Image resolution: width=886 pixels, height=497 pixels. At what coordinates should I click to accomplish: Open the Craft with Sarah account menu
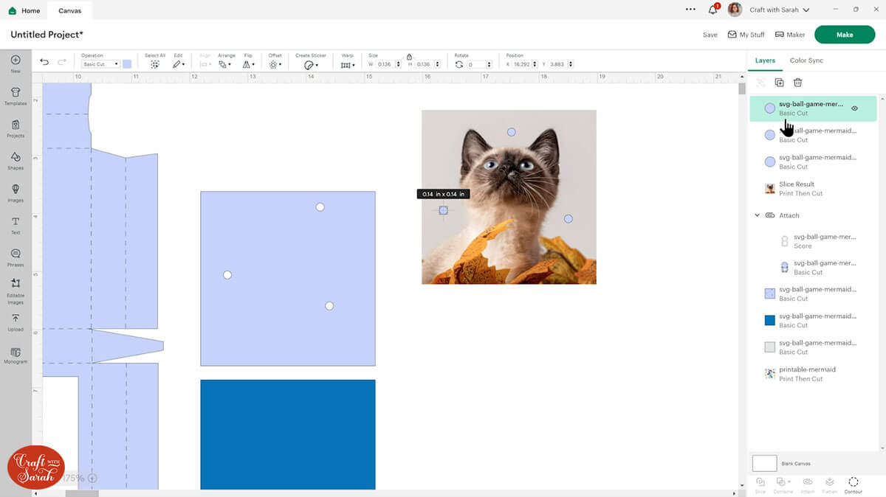pyautogui.click(x=779, y=10)
